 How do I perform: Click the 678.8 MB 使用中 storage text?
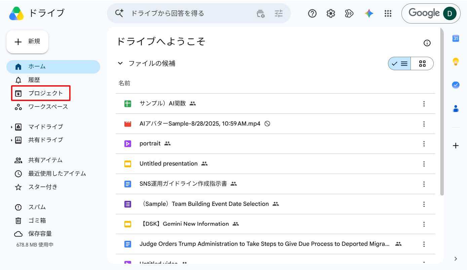click(x=35, y=245)
